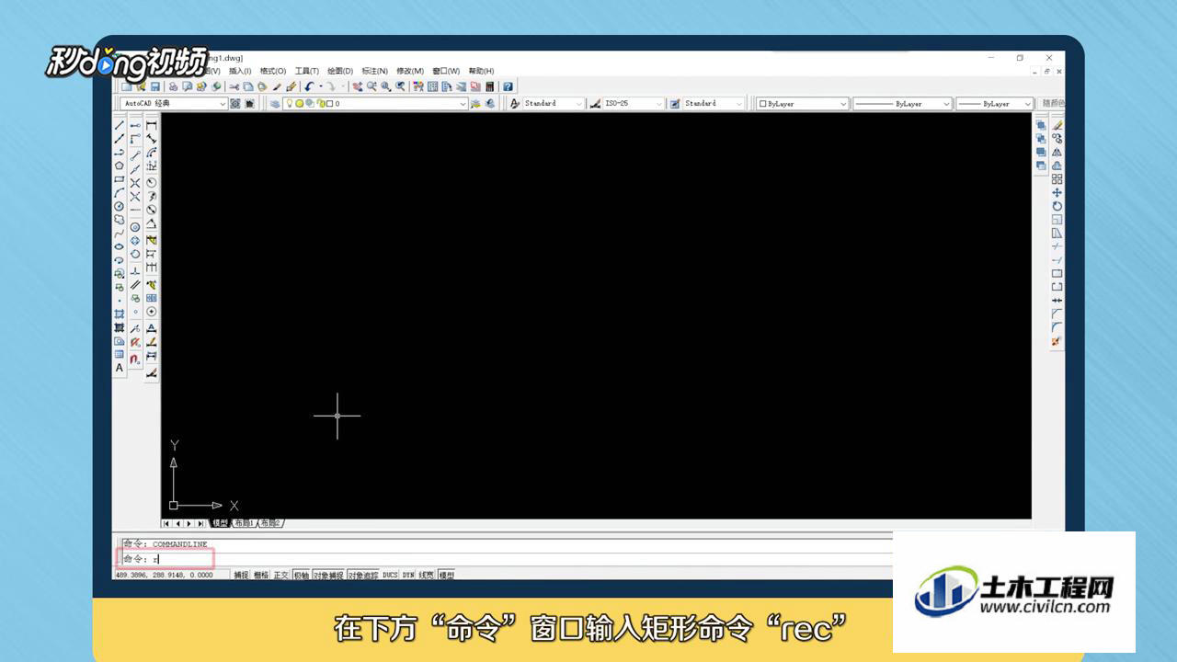1177x662 pixels.
Task: Select the Move tool in Modify toolbar
Action: tap(1057, 193)
